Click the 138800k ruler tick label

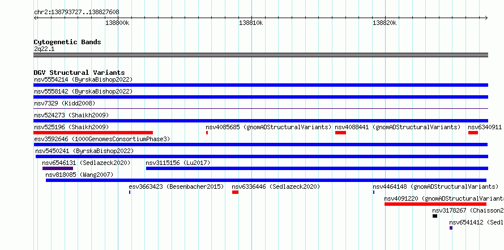coord(117,23)
